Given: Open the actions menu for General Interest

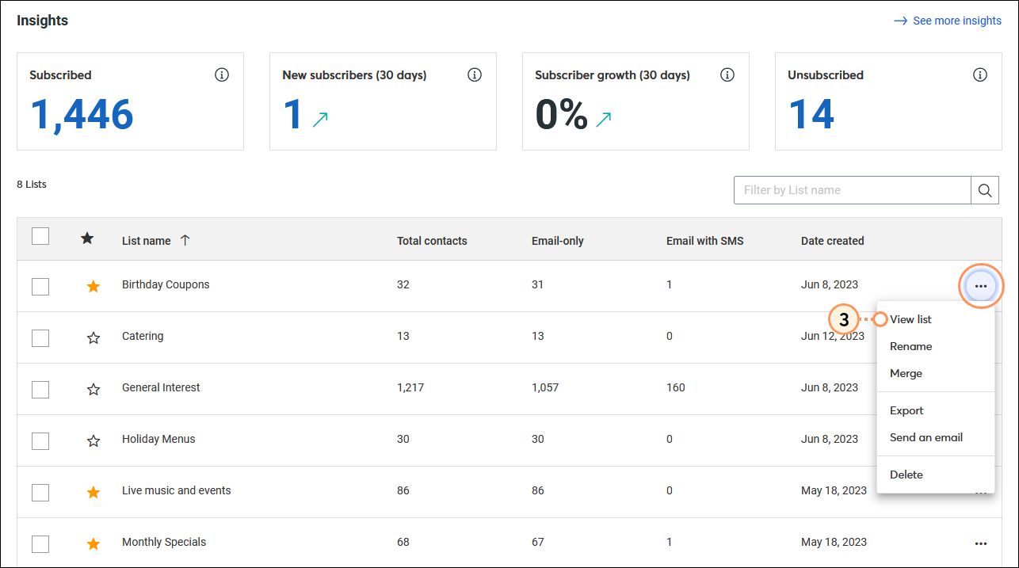Looking at the screenshot, I should [981, 389].
